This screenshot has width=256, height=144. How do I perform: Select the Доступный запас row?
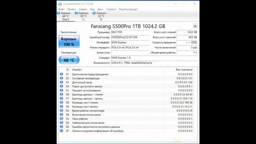pyautogui.click(x=126, y=82)
